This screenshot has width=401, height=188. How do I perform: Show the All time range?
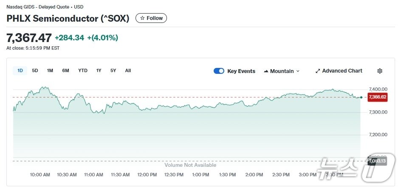128,70
